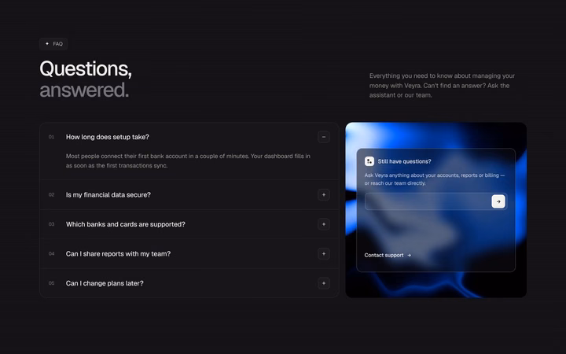Open the Contact support link
Screen dimensions: 566x354
click(388, 255)
